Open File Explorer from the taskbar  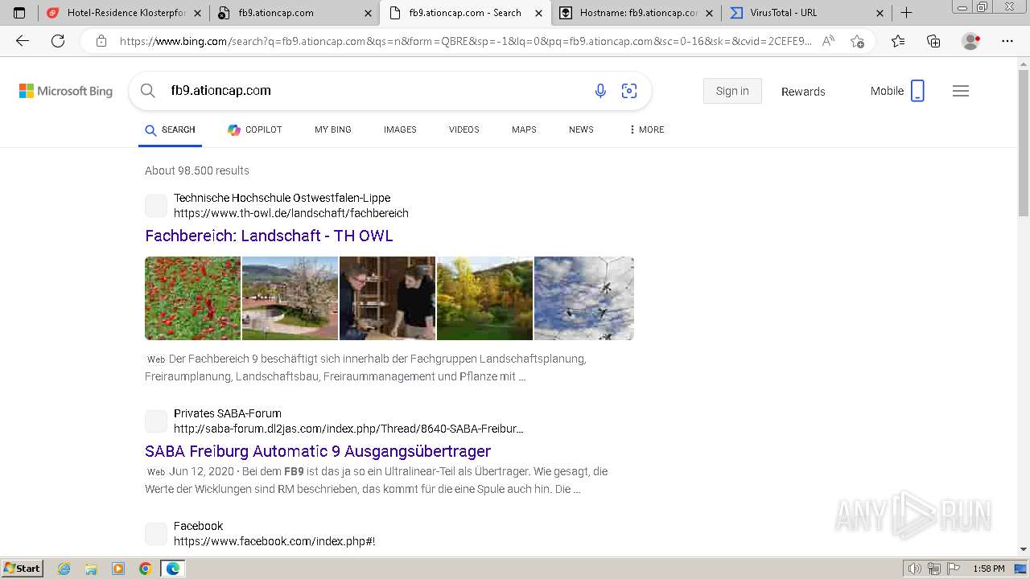coord(91,569)
